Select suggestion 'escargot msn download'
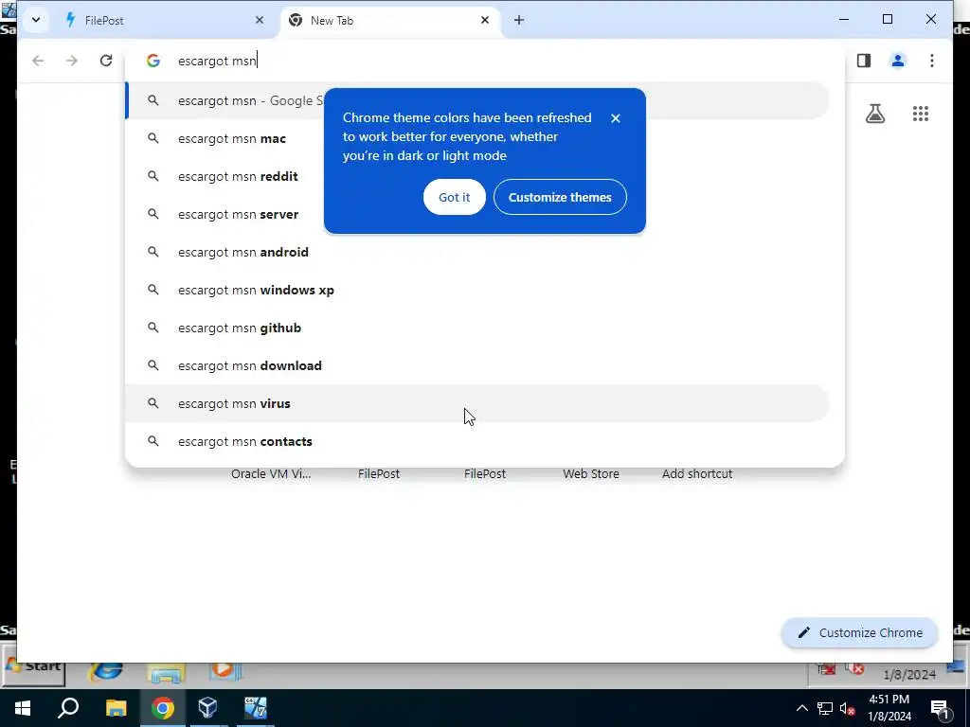Screen dimensions: 970x727 [477, 365]
